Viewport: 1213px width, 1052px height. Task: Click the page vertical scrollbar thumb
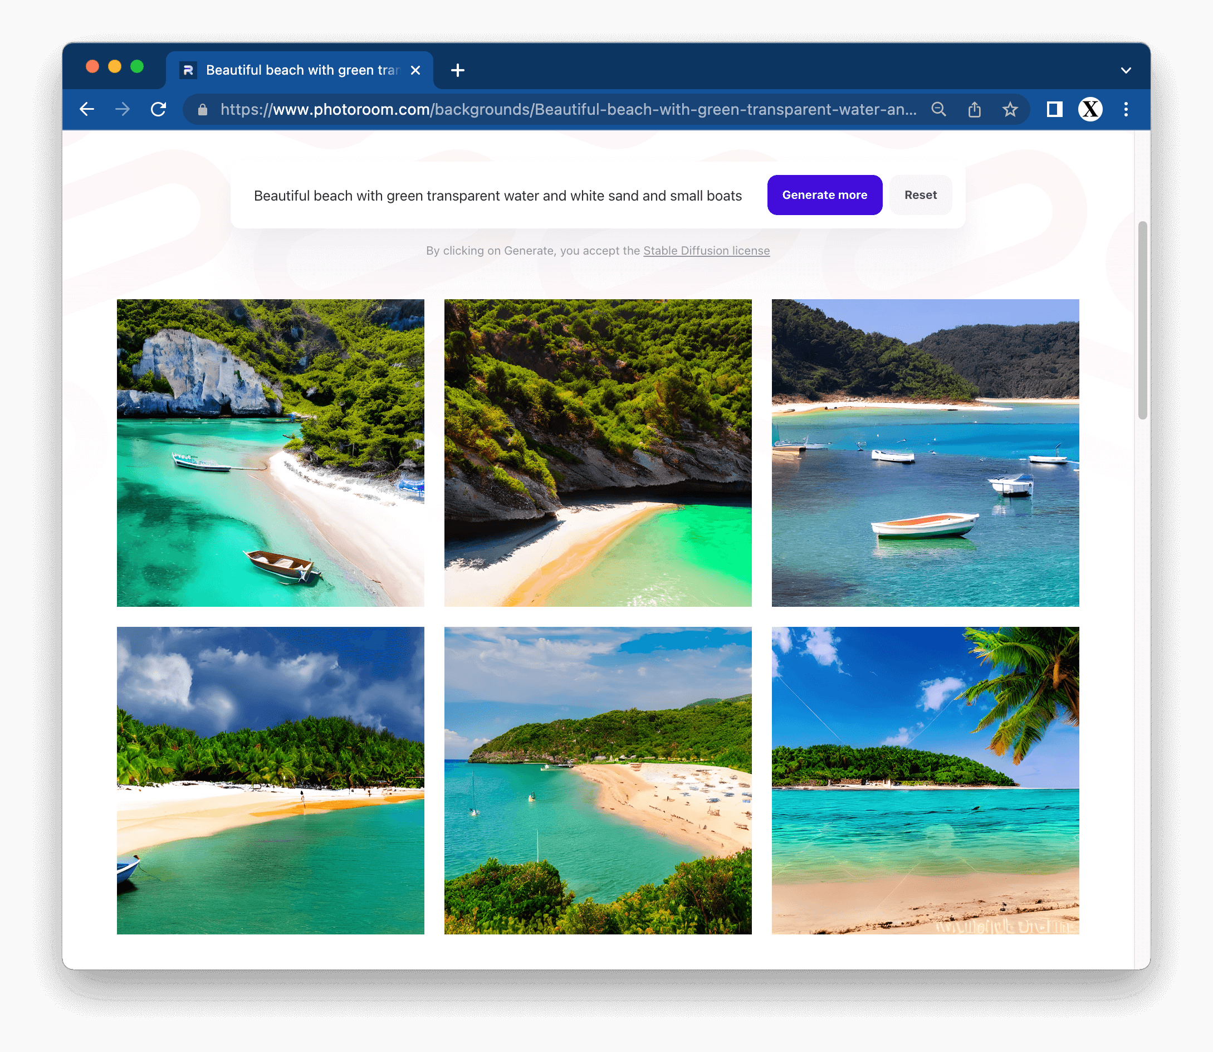click(x=1142, y=320)
